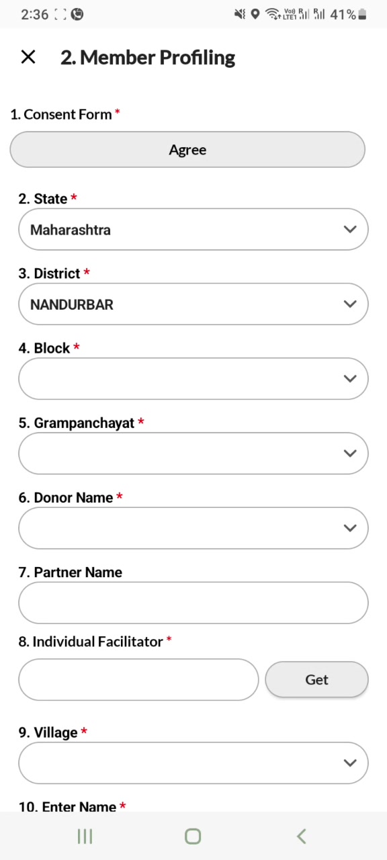Screen dimensions: 387x860
Task: Click the chevron arrow in Village field
Action: pos(349,763)
